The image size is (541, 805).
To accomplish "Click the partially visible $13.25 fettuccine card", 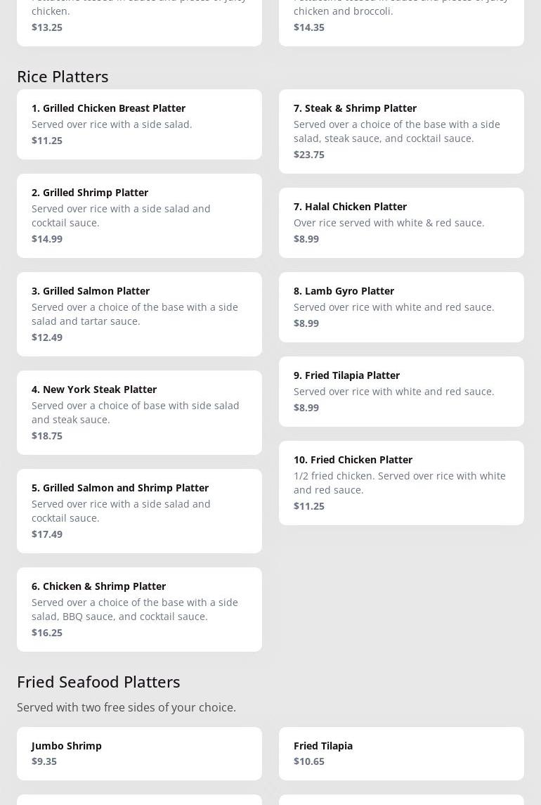I will [x=139, y=21].
